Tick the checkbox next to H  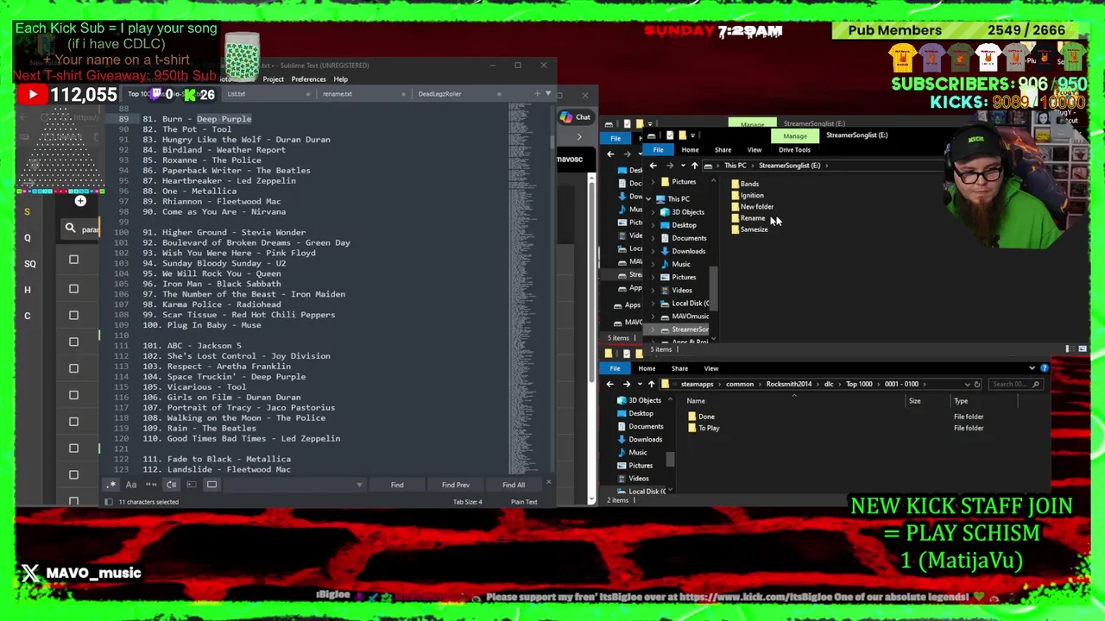coord(73,288)
